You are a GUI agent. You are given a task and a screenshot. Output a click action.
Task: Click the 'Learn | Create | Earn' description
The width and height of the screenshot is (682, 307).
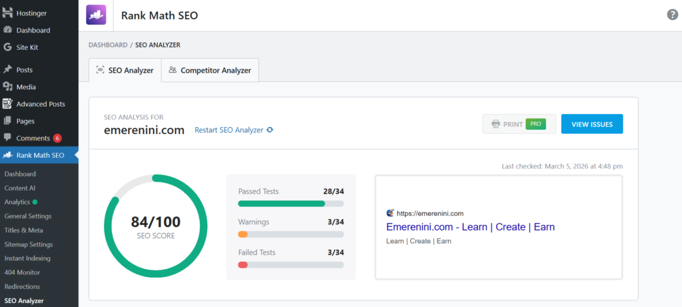418,241
